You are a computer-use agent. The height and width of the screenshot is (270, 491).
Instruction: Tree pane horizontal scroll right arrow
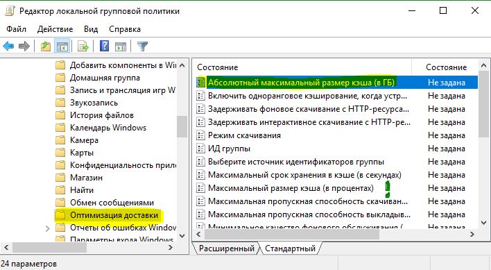tap(171, 248)
